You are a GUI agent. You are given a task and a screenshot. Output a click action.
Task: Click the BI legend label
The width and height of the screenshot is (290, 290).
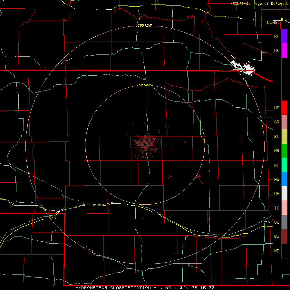point(276,237)
